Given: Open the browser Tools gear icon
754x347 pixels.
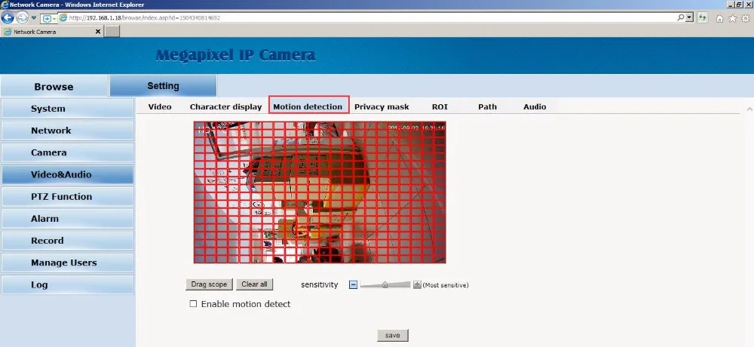Looking at the screenshot, I should pos(746,18).
